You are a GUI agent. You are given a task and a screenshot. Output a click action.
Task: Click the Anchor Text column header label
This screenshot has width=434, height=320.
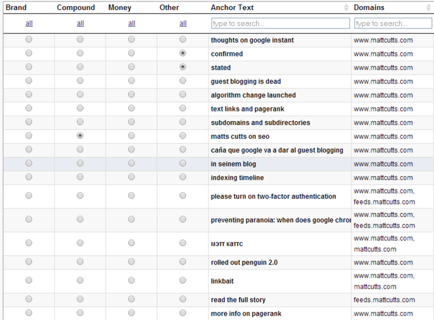pyautogui.click(x=232, y=7)
